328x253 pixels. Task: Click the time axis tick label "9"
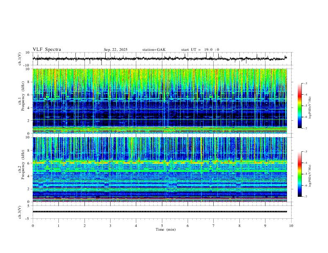(x=265, y=226)
